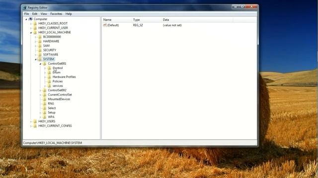Collapse the ControlSet001 key arrow
318x178 pixels.
(x=40, y=64)
